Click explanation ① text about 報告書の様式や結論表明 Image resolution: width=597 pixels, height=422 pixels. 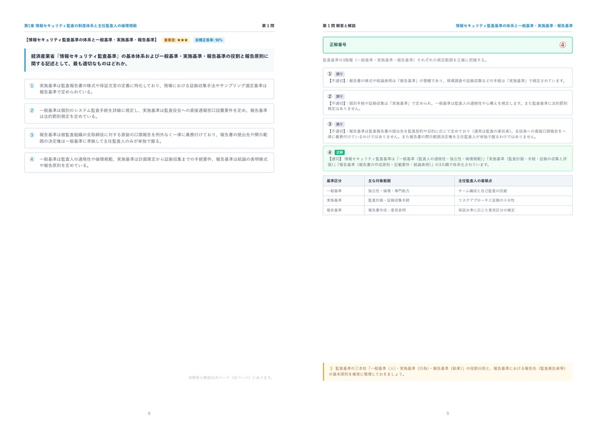tap(447, 80)
